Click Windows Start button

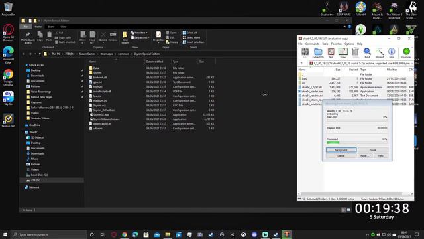point(5,234)
